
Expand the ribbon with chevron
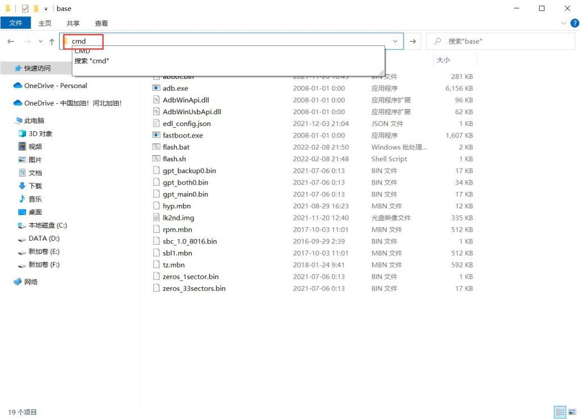click(x=563, y=23)
